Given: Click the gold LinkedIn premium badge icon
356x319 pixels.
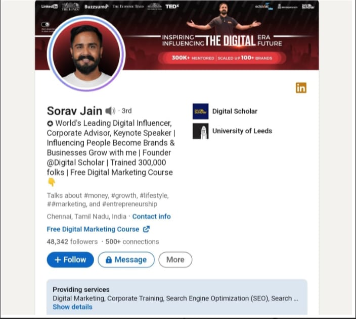Looking at the screenshot, I should 301,88.
